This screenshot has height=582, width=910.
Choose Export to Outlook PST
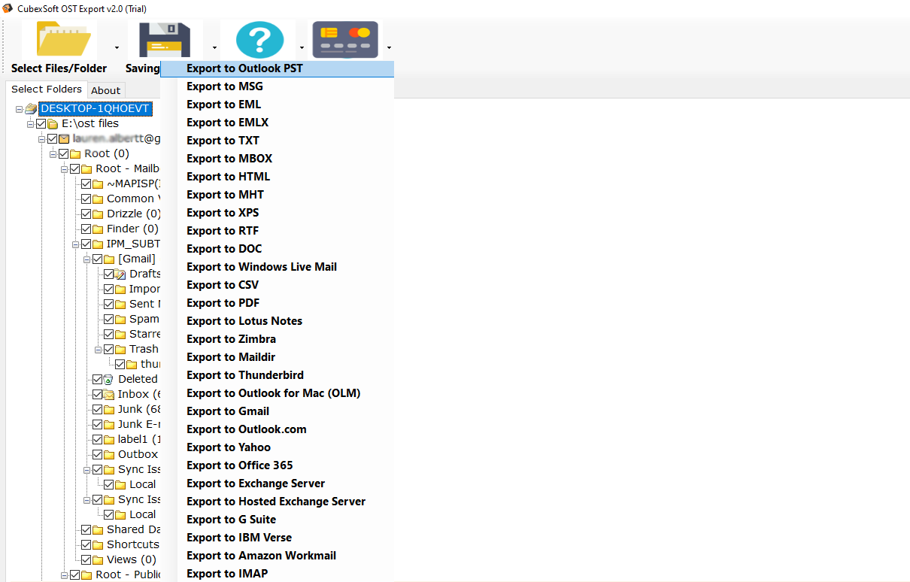pos(244,68)
